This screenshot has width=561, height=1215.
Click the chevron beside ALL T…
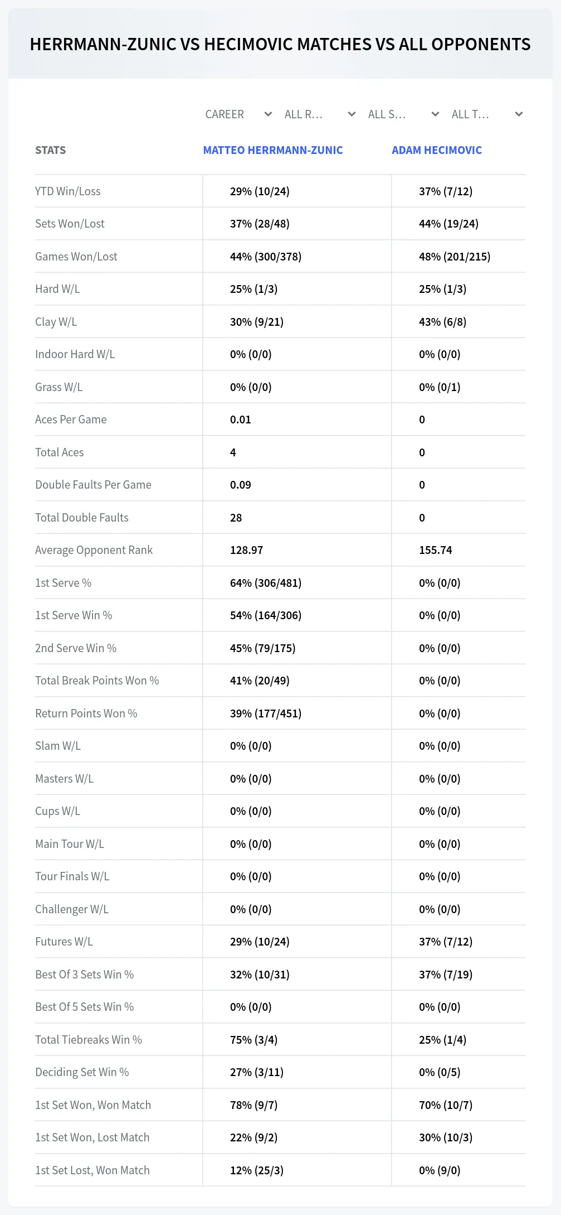pos(519,114)
